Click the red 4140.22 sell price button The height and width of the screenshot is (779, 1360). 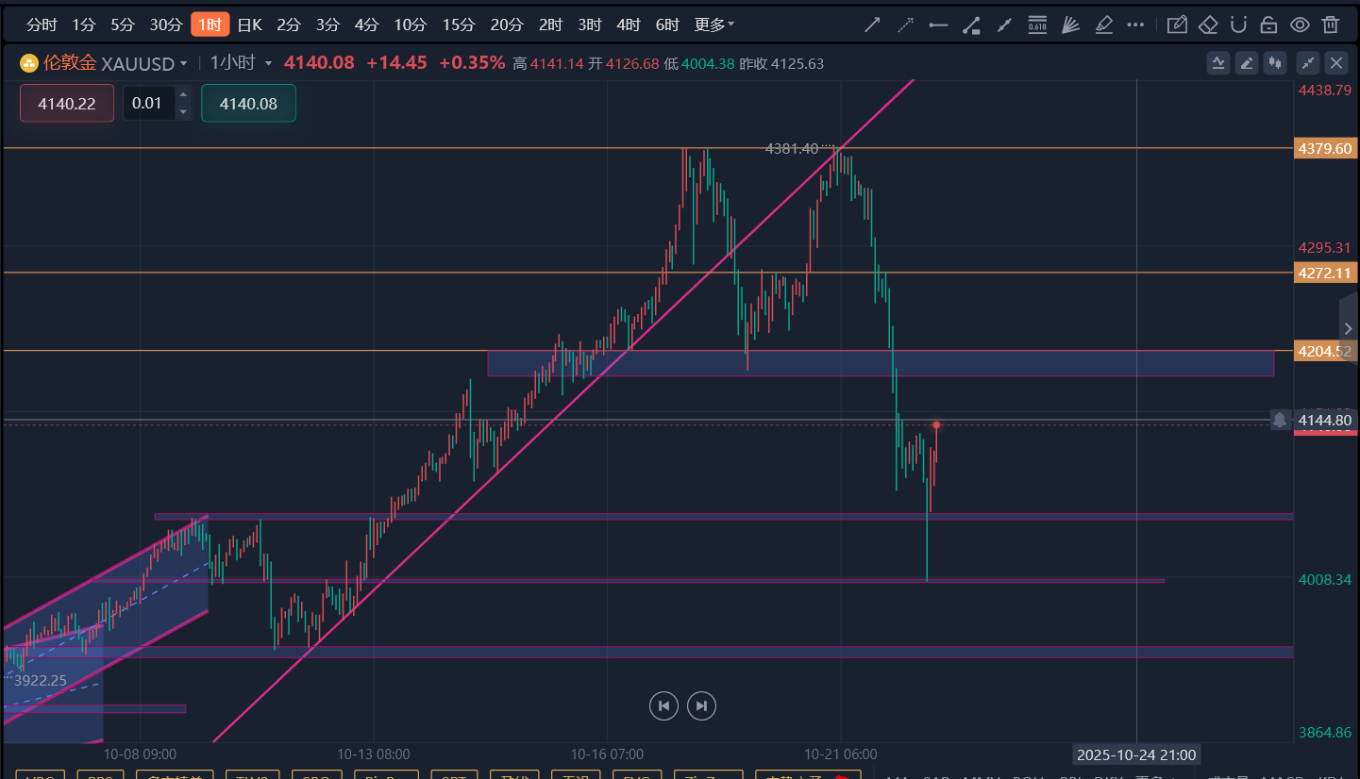pyautogui.click(x=67, y=104)
